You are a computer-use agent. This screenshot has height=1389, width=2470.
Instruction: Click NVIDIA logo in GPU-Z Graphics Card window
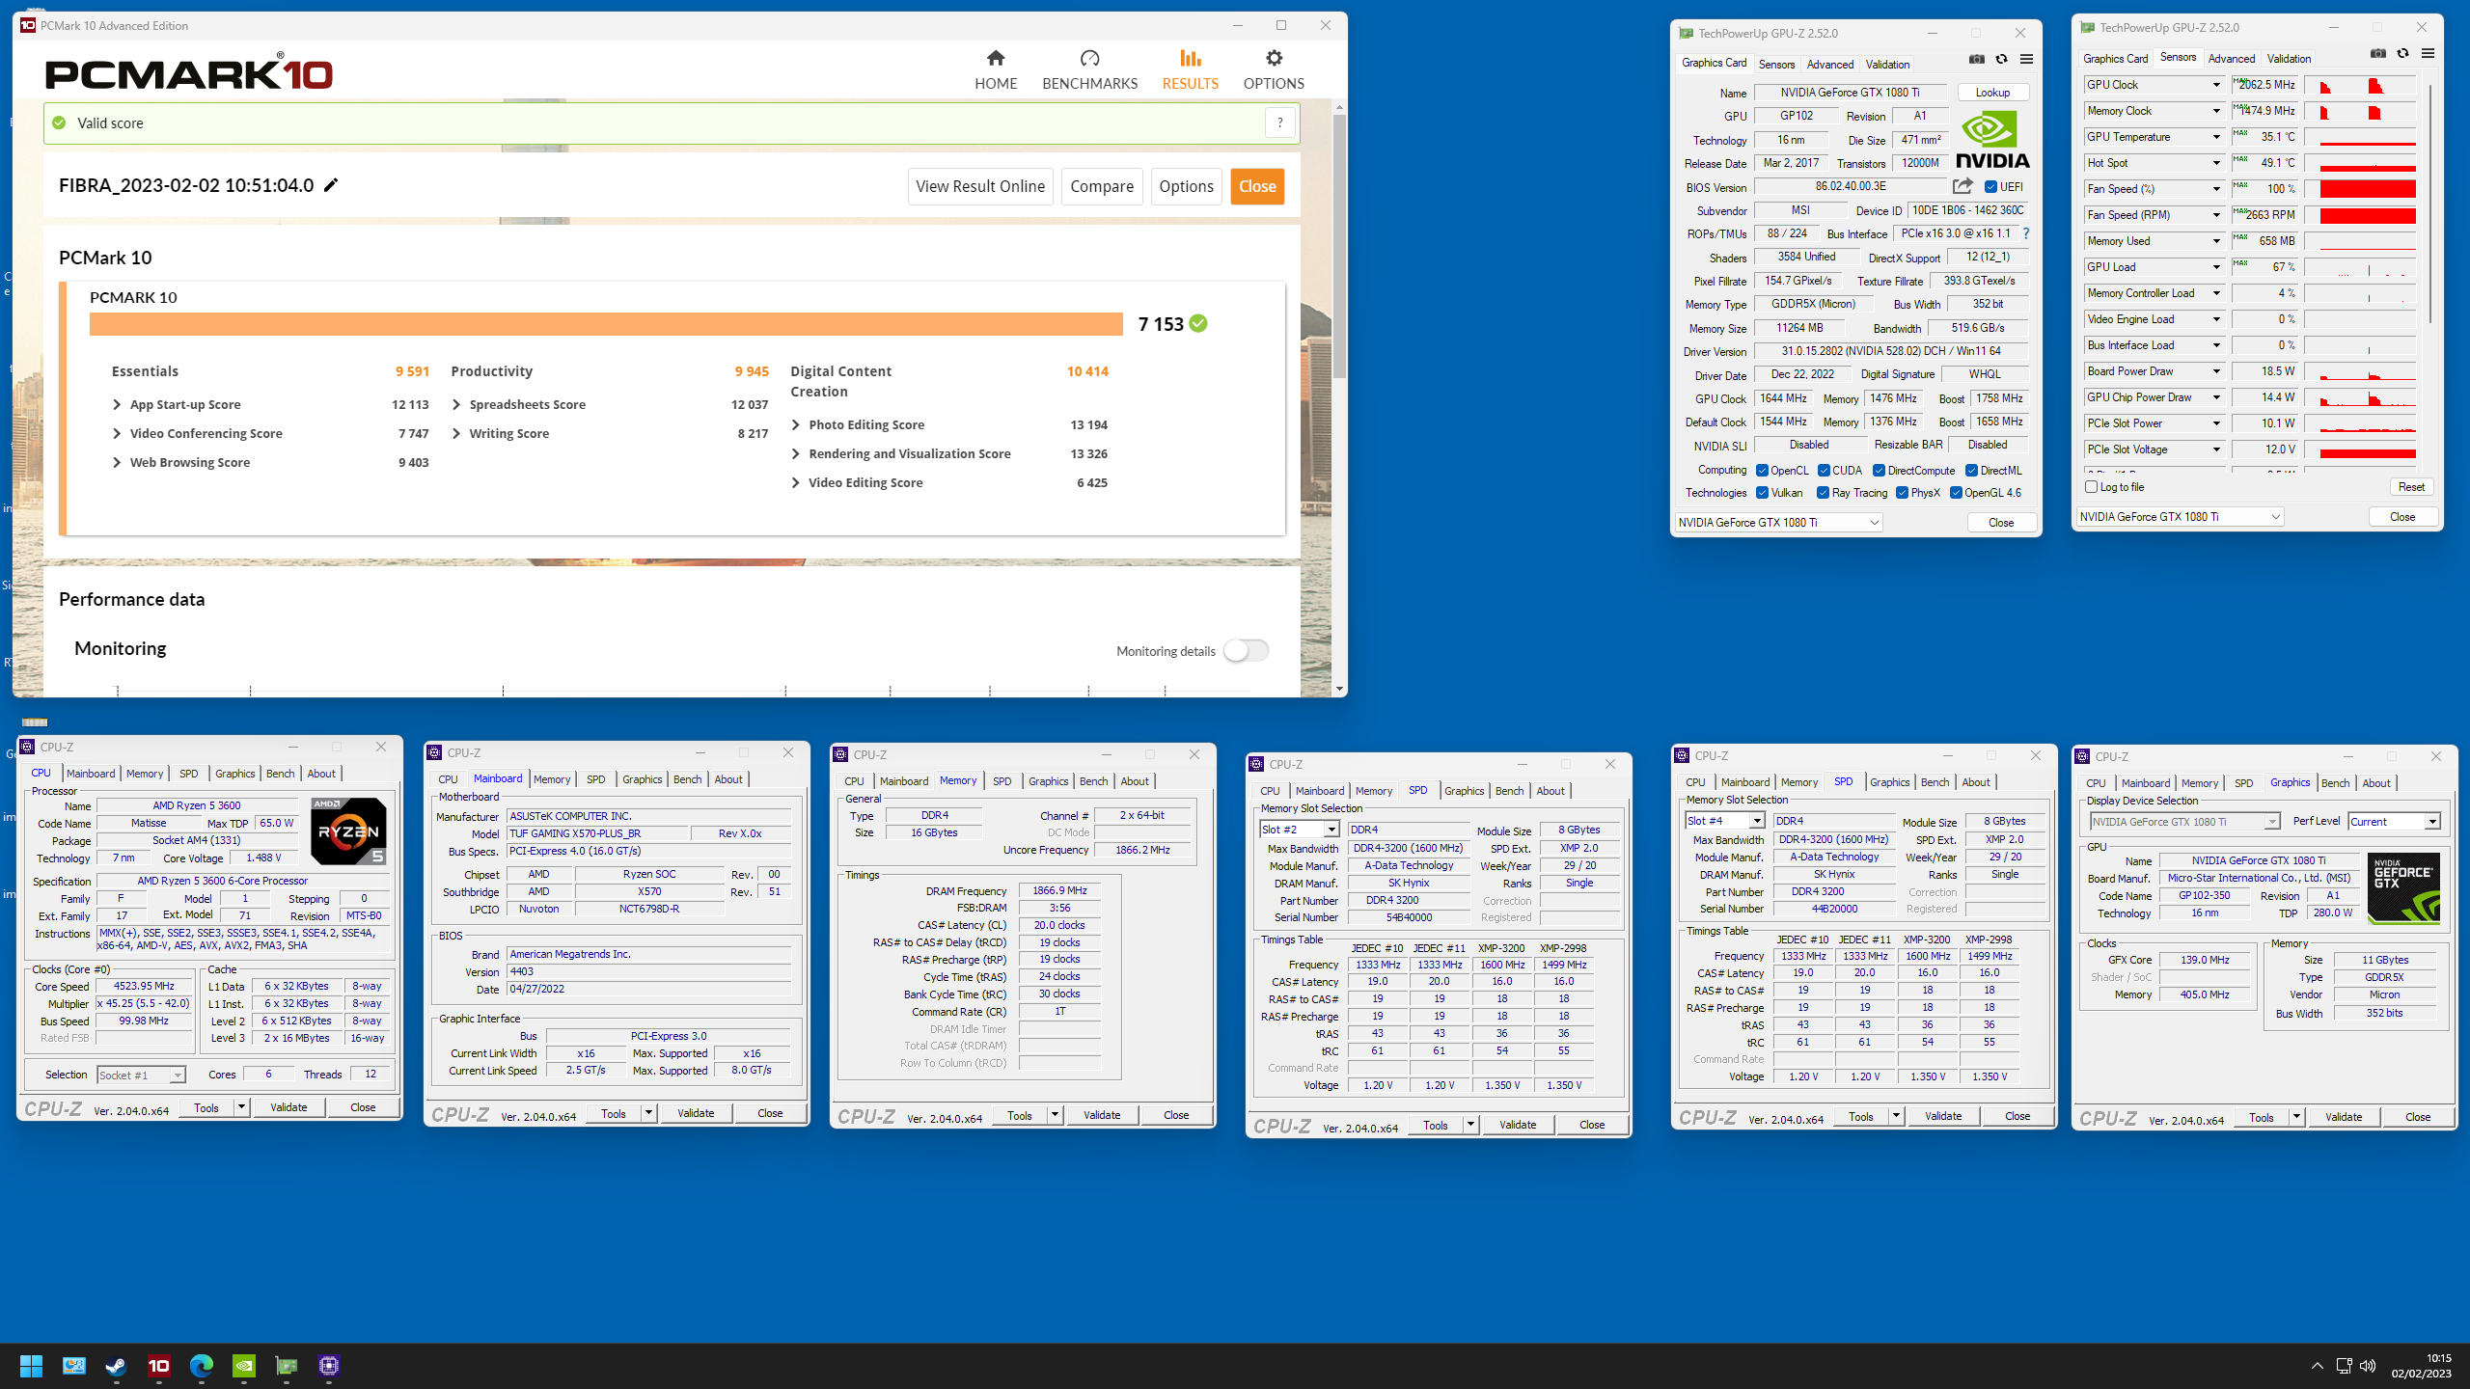[1992, 140]
